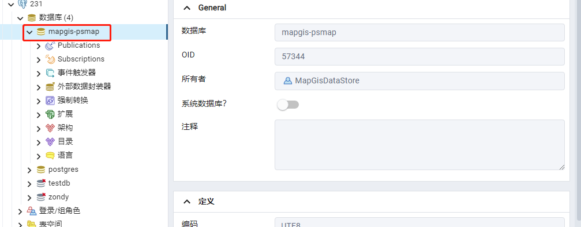Viewport: 581px width, 227px height.
Task: Collapse the 定义 section
Action: [x=188, y=202]
